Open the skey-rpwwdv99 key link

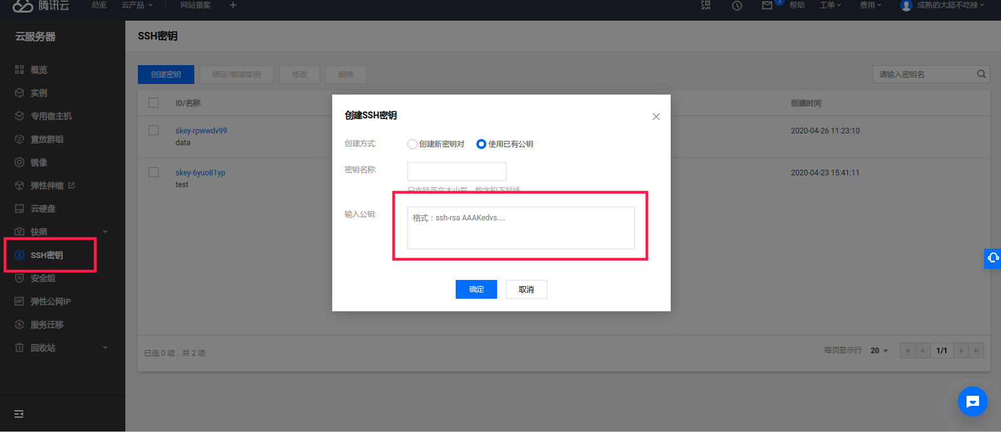pos(201,131)
